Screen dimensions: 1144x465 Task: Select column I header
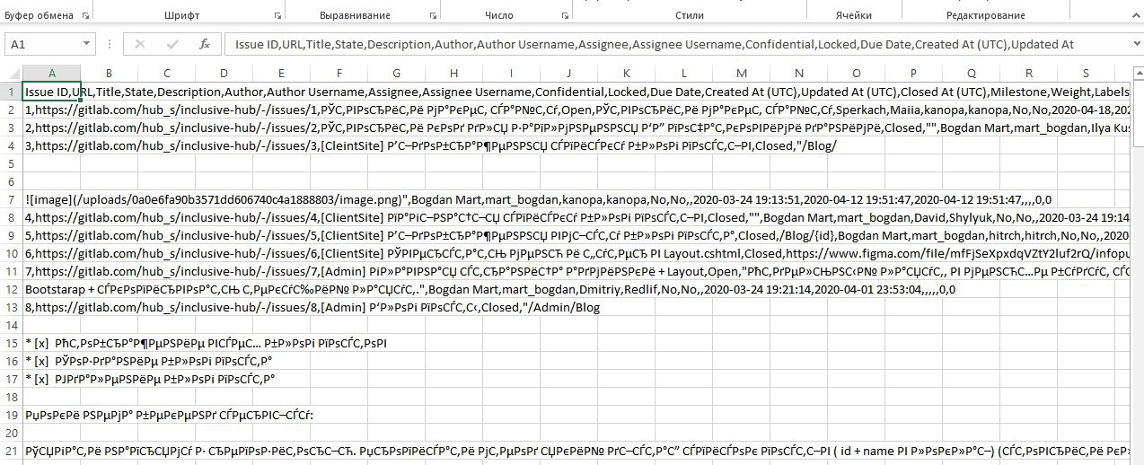tap(511, 74)
